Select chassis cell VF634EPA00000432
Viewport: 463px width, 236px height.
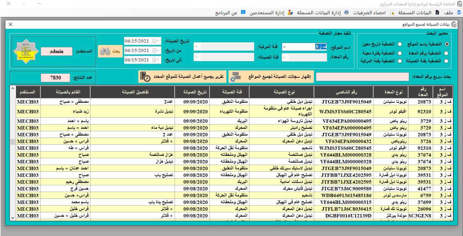pyautogui.click(x=343, y=141)
